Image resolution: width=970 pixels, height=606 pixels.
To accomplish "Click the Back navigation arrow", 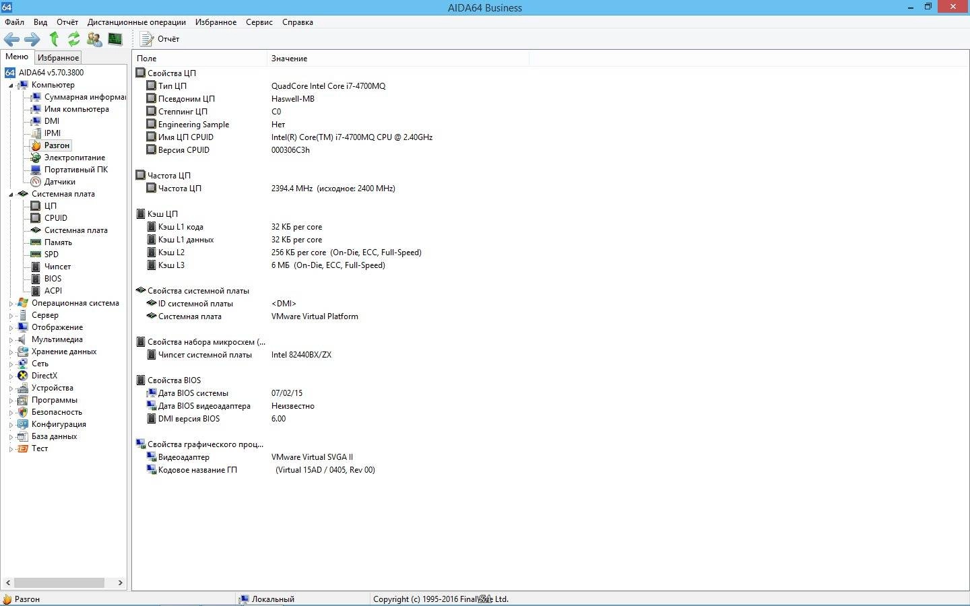I will [x=12, y=39].
